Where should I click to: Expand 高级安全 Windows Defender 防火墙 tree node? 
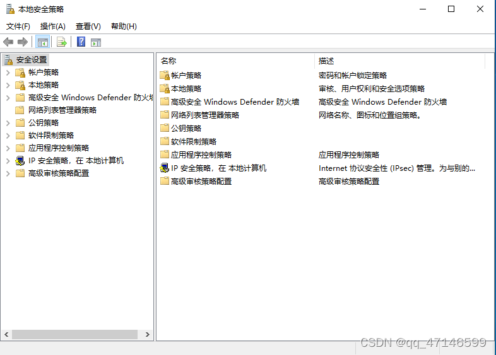tap(8, 98)
